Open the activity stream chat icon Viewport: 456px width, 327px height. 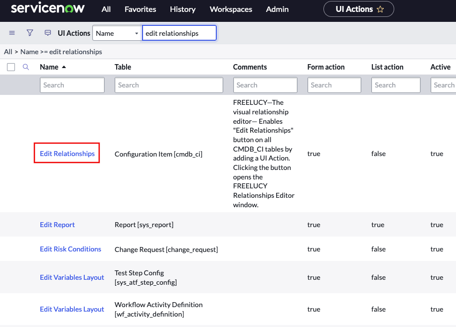pyautogui.click(x=48, y=33)
